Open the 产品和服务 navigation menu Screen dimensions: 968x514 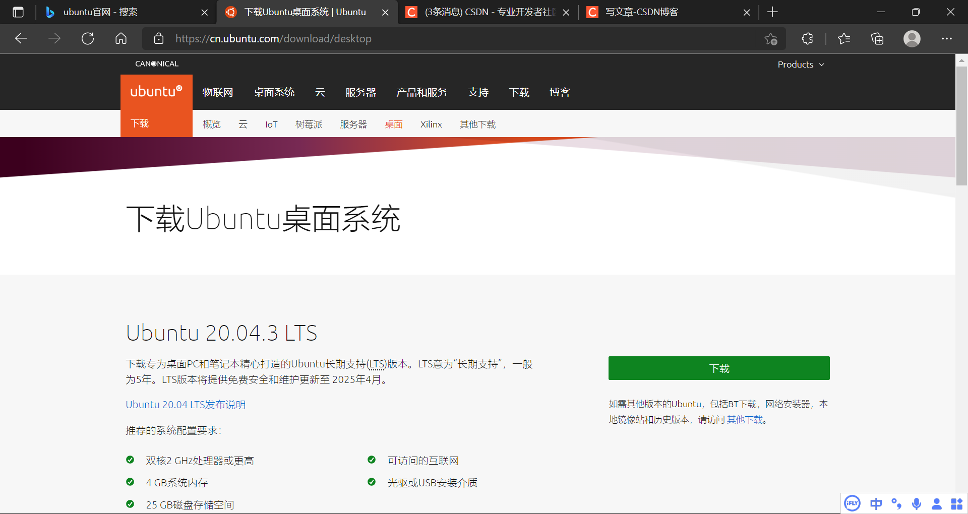422,92
